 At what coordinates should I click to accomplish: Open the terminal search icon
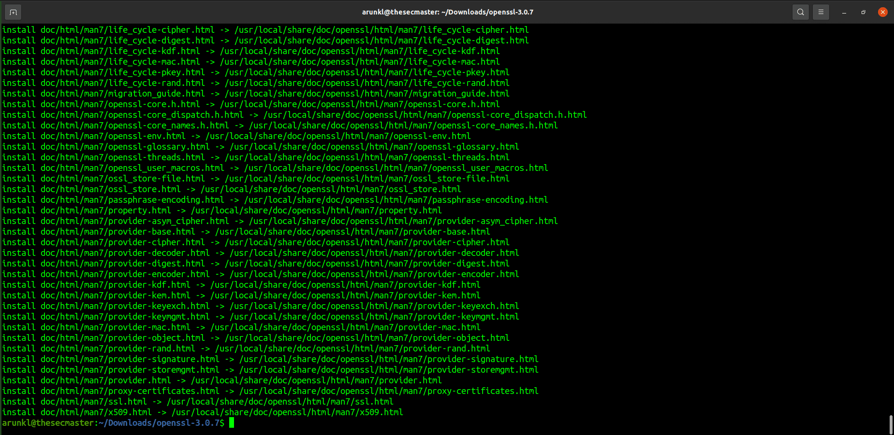click(801, 12)
